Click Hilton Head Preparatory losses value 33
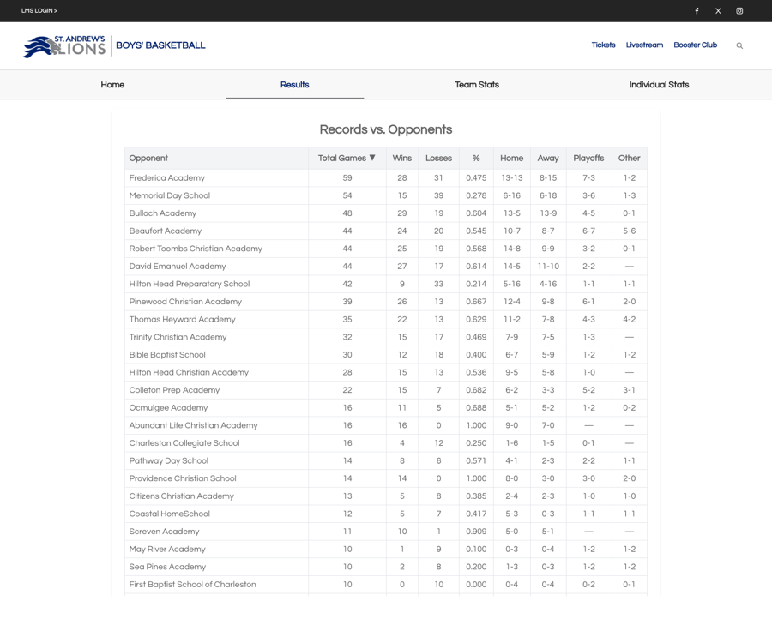 (438, 285)
